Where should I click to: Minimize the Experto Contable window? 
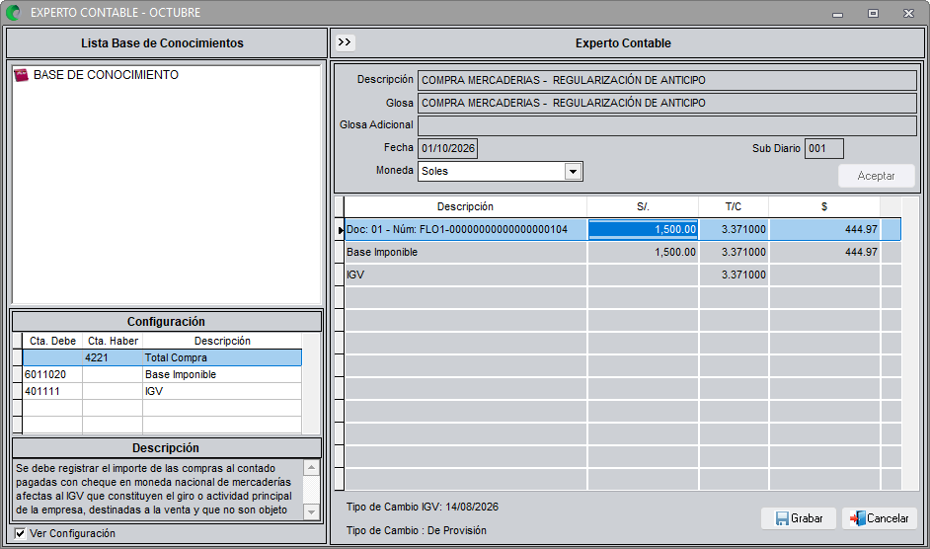837,13
